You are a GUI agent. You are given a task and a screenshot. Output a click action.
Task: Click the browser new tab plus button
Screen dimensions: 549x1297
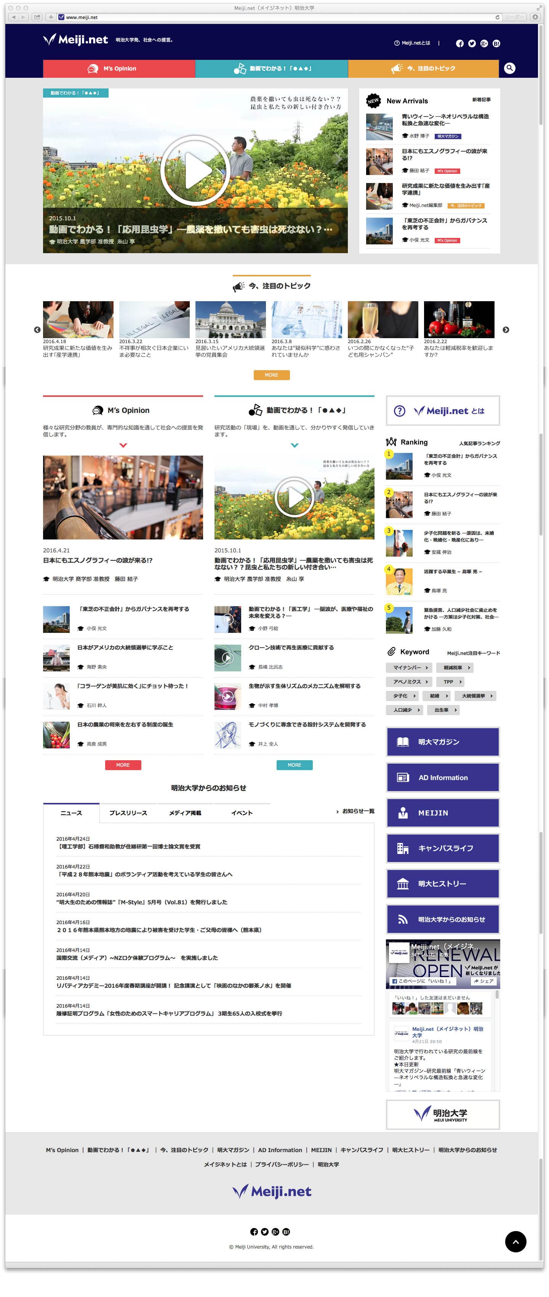(51, 17)
